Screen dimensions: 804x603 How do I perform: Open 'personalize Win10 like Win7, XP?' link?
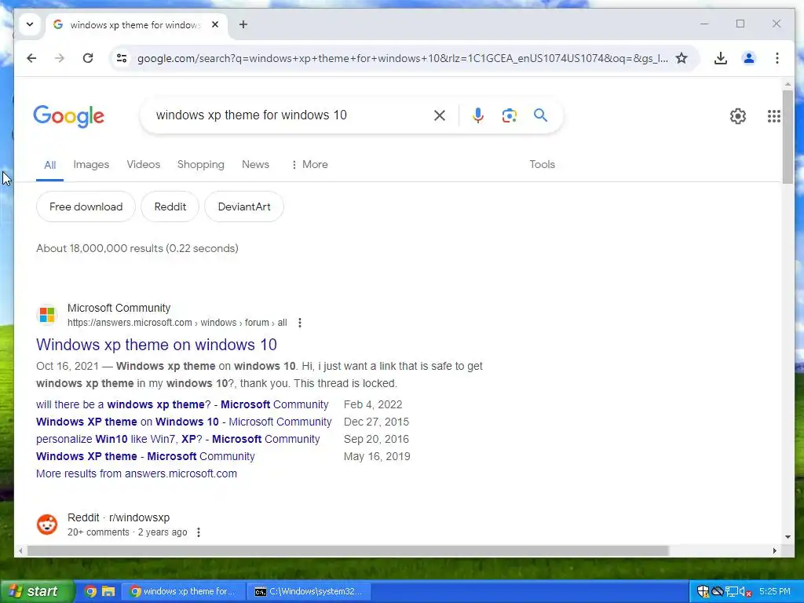click(x=178, y=440)
